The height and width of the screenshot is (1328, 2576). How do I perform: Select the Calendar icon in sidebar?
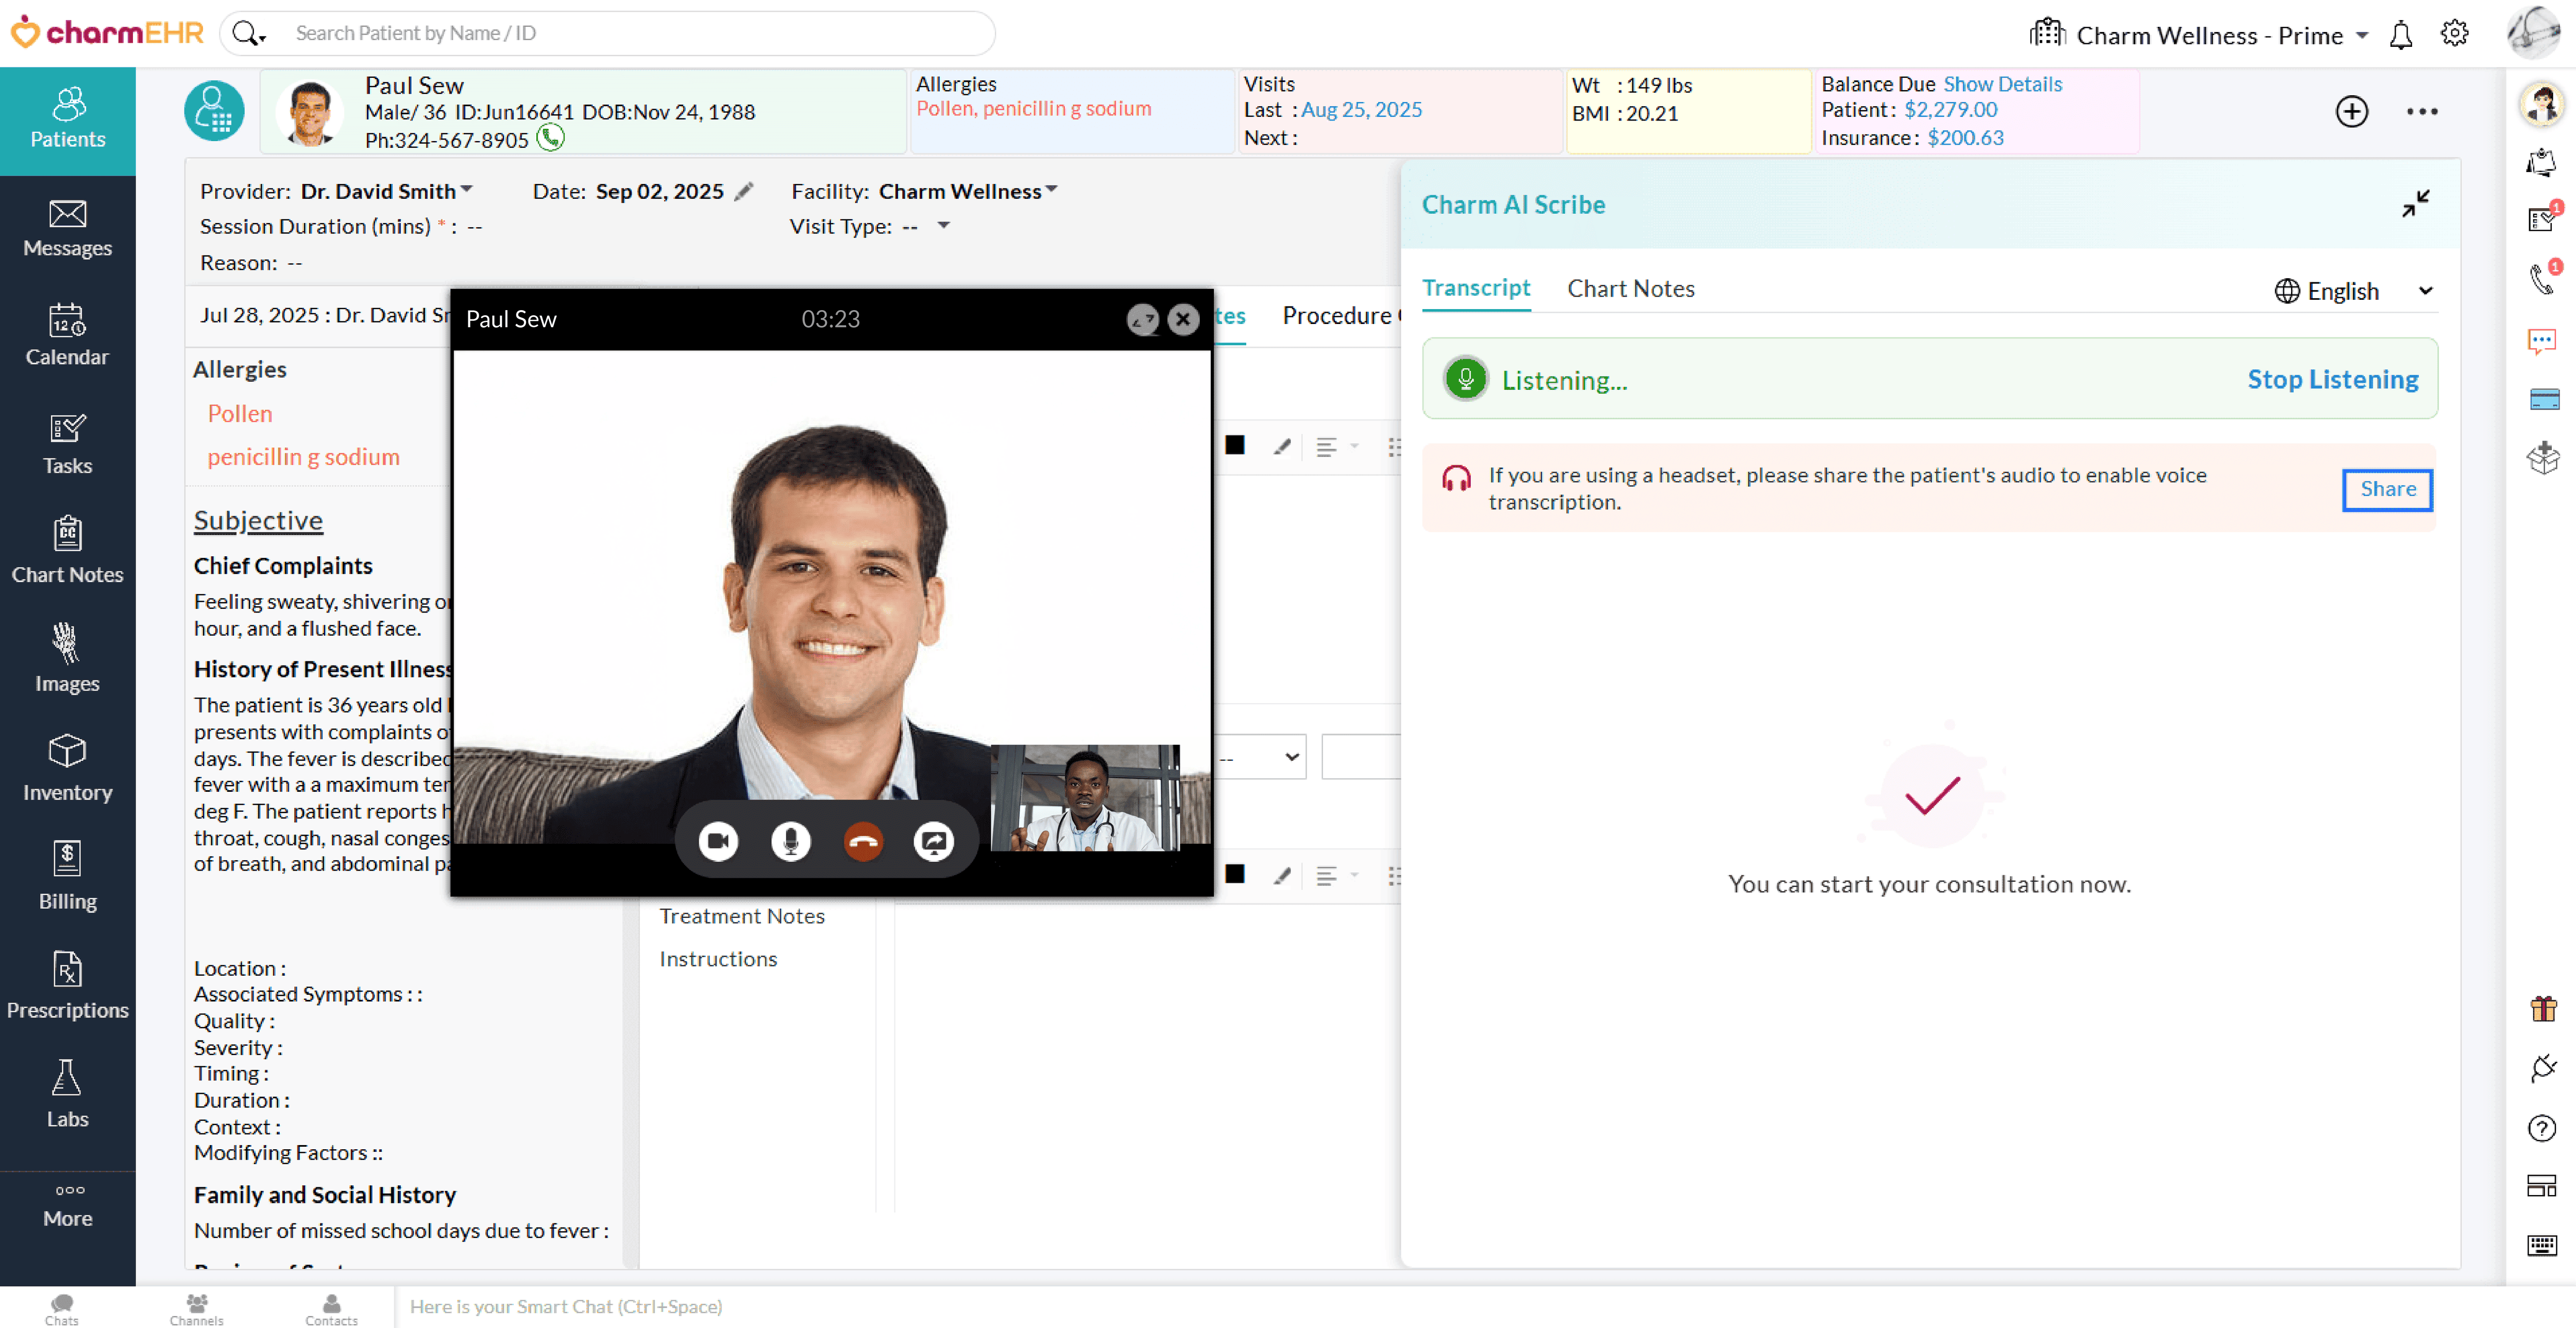(x=67, y=337)
